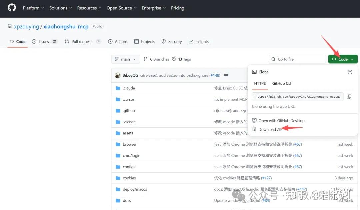The image size is (360, 210).
Task: Open the xpzouying owner link
Action: click(x=26, y=27)
